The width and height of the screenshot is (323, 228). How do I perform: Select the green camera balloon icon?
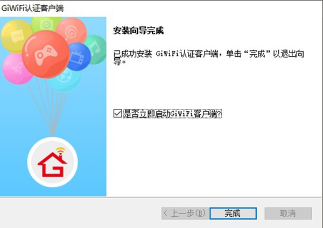[46, 24]
